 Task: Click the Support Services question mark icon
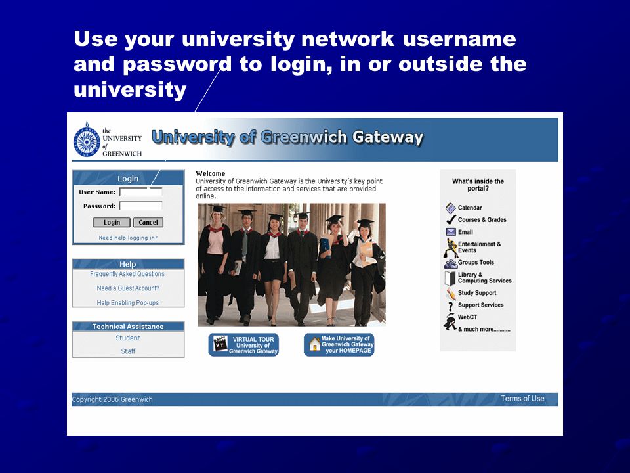[450, 307]
